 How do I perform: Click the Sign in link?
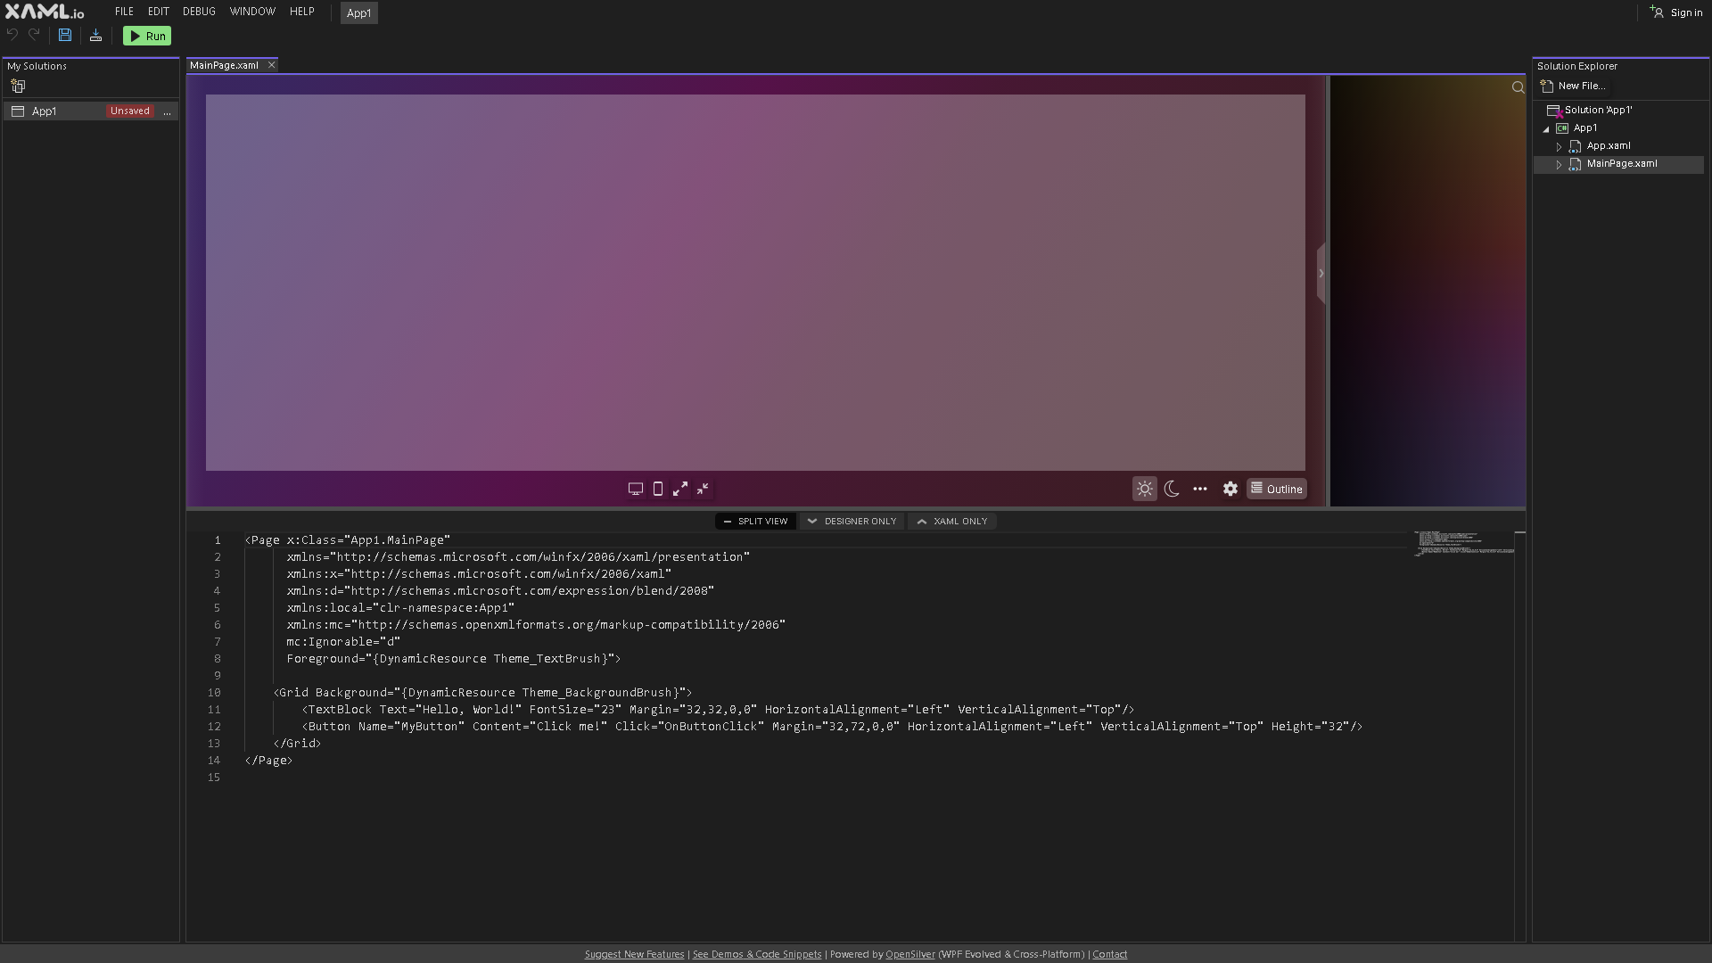[x=1676, y=12]
